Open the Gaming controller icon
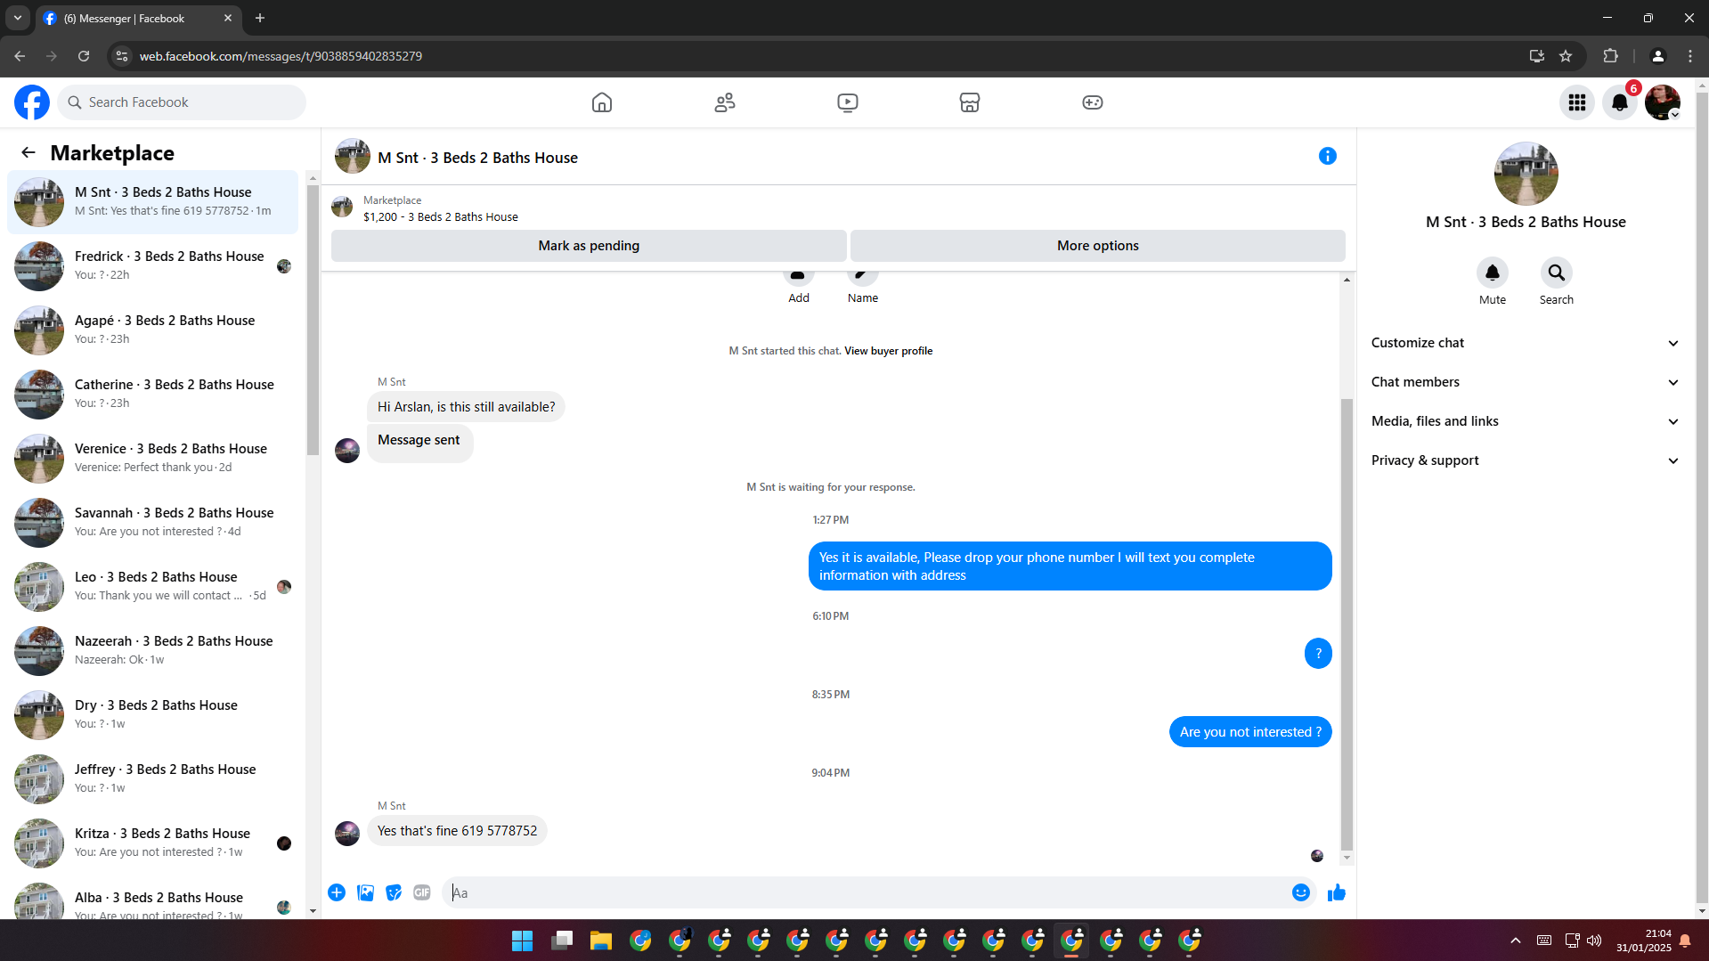The height and width of the screenshot is (961, 1709). point(1093,102)
